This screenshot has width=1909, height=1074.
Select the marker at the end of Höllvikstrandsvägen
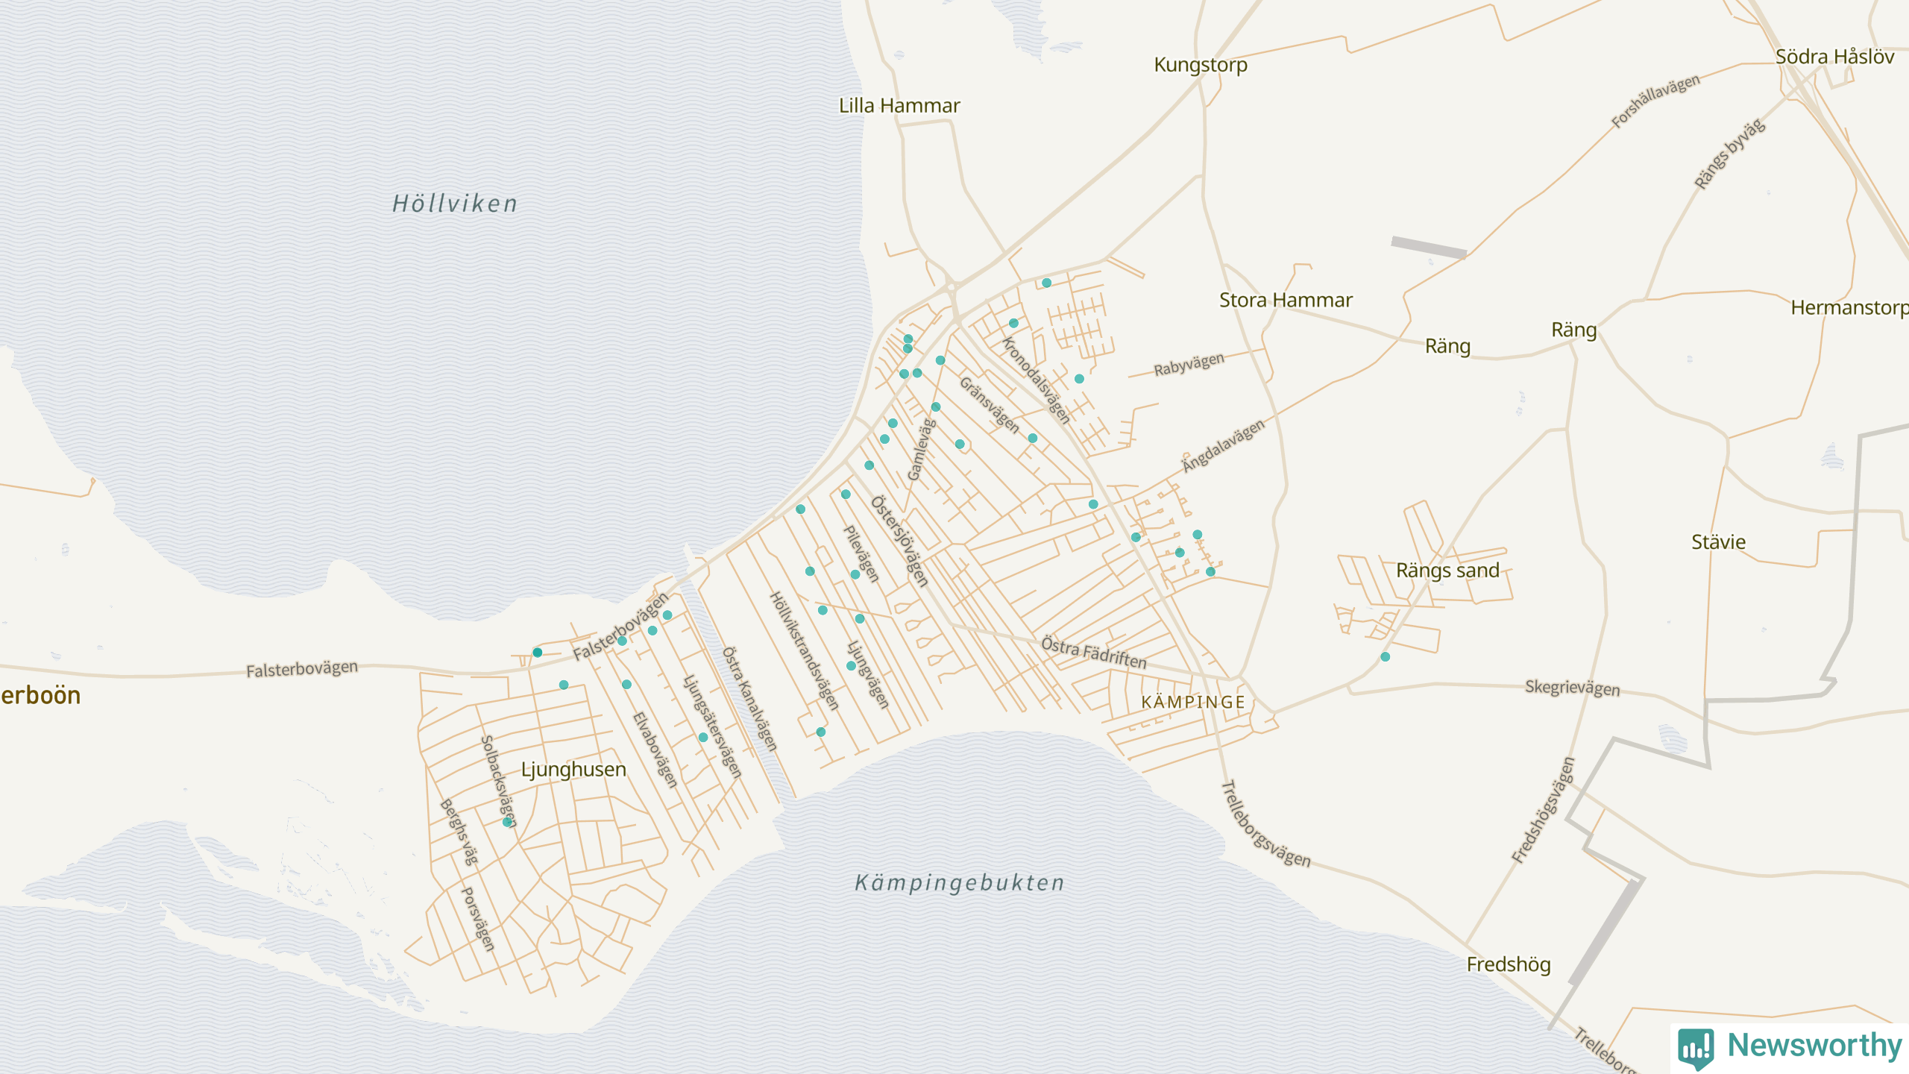[820, 732]
